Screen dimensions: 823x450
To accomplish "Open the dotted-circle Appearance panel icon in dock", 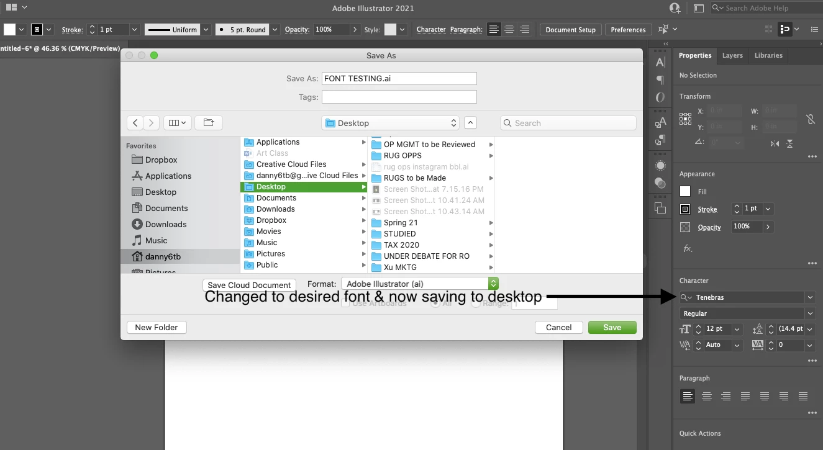I will (660, 166).
